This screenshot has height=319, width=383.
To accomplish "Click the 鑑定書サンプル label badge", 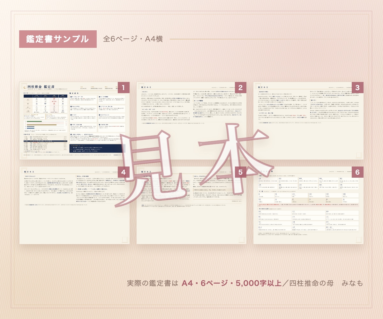I will tap(58, 39).
